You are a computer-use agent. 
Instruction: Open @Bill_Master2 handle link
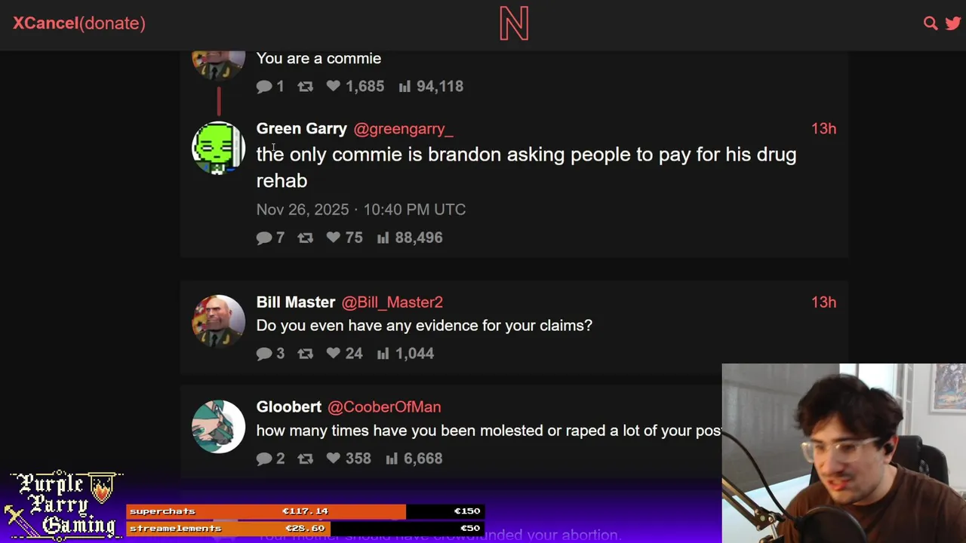392,302
